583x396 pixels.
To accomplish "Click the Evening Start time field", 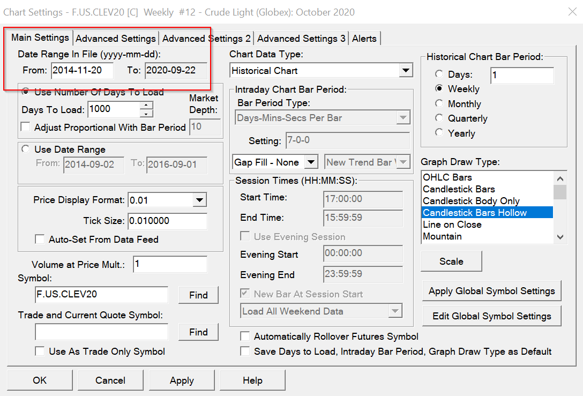I will [363, 253].
